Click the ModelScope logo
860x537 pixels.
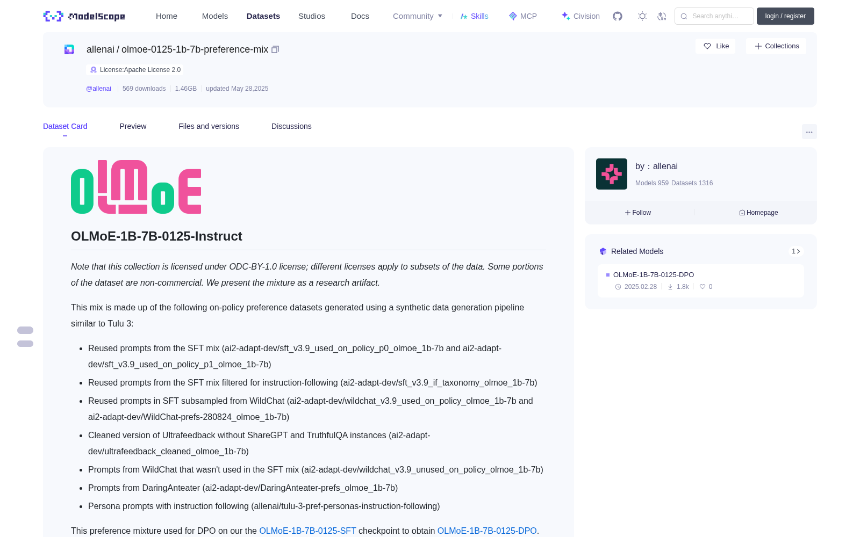[x=84, y=16]
